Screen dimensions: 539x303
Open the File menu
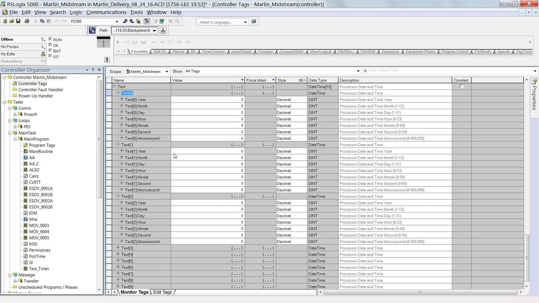click(x=13, y=12)
